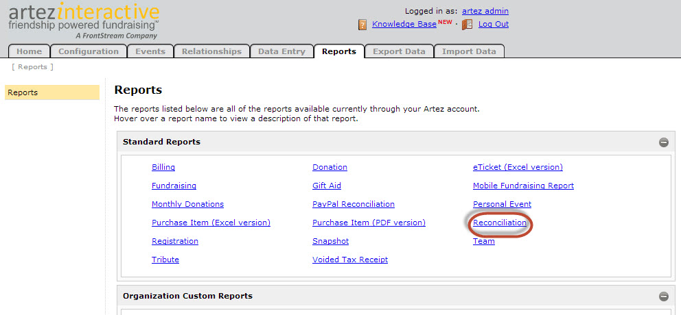Viewport: 681px width, 315px height.
Task: Go to the Export Data tab
Action: tap(399, 51)
